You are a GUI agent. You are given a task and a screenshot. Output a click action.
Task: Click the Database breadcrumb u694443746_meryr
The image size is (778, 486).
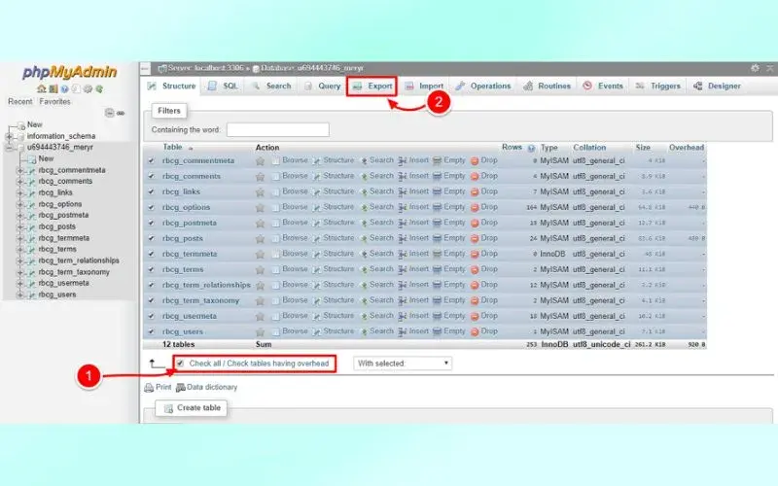tap(311, 68)
